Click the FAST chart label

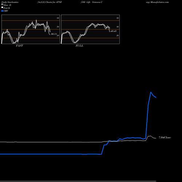pyautogui.click(x=19, y=46)
